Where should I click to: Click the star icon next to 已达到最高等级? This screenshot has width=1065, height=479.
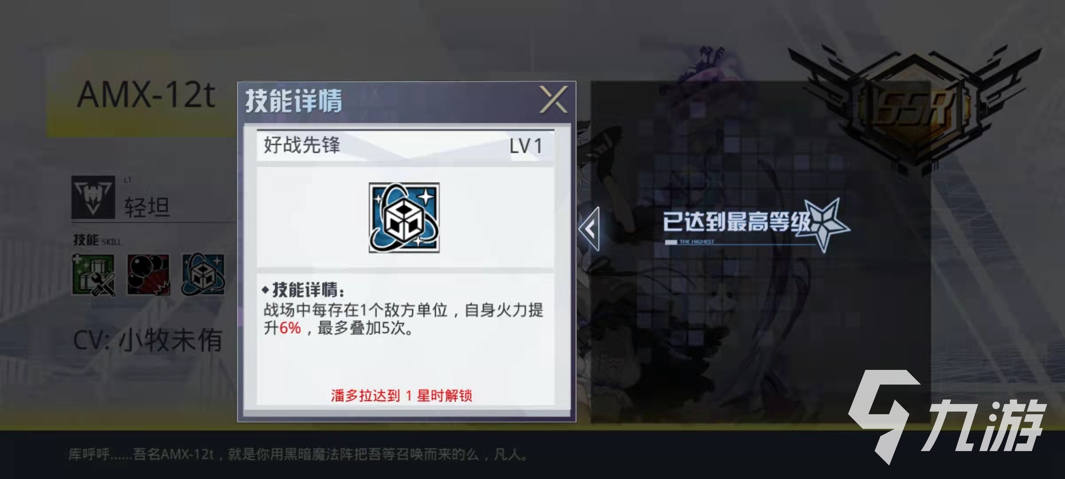point(826,224)
